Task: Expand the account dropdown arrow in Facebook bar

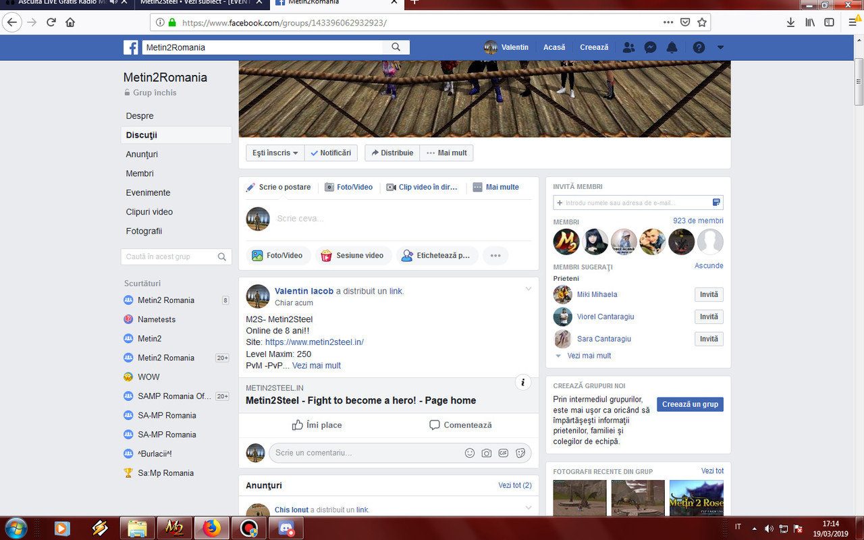Action: 720,47
